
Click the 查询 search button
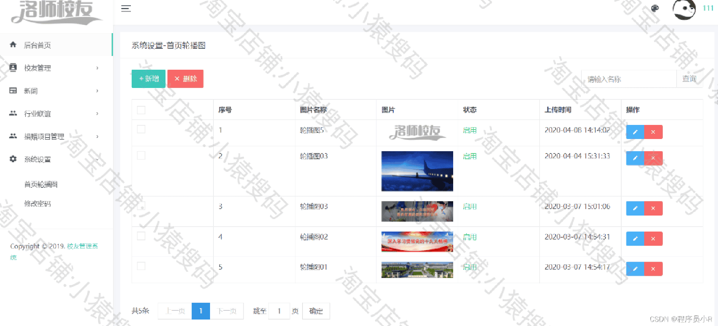coord(689,79)
